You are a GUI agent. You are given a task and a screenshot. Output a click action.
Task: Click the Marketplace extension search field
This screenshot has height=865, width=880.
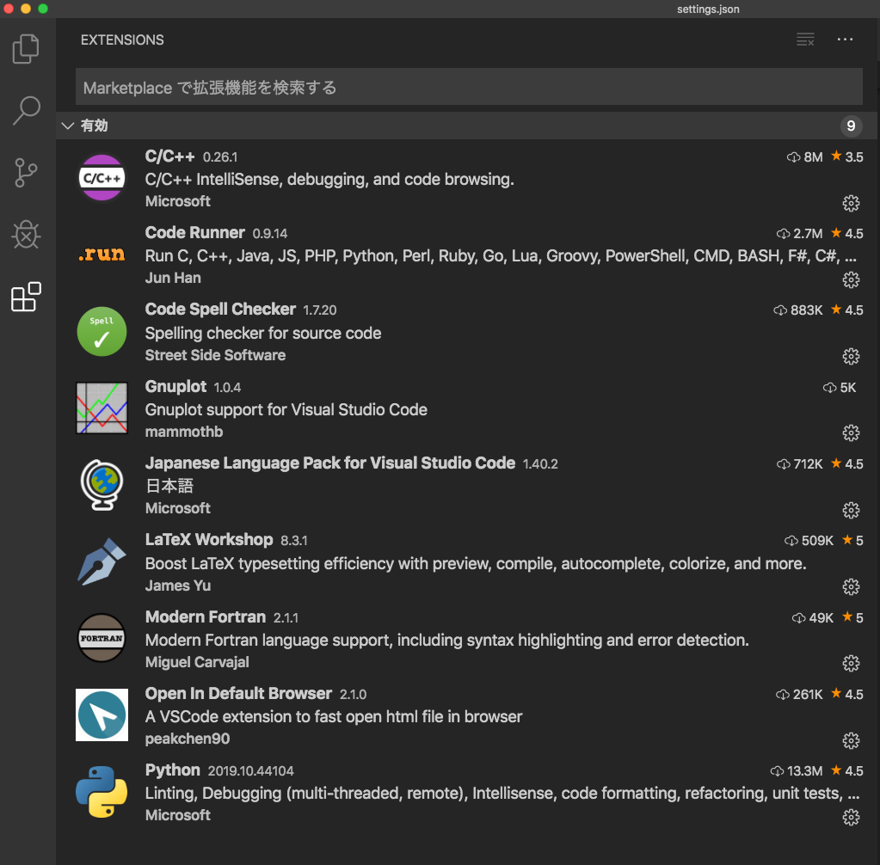coord(469,86)
